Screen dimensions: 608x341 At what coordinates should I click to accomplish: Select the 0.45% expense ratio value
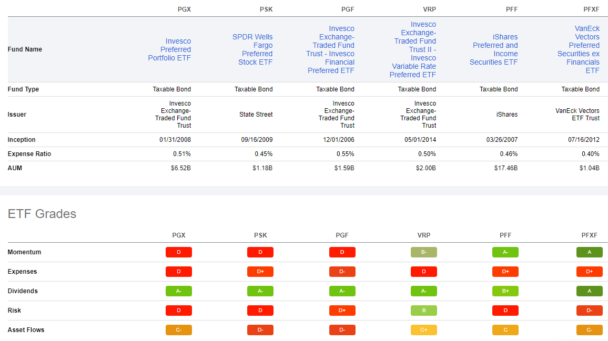(x=264, y=154)
